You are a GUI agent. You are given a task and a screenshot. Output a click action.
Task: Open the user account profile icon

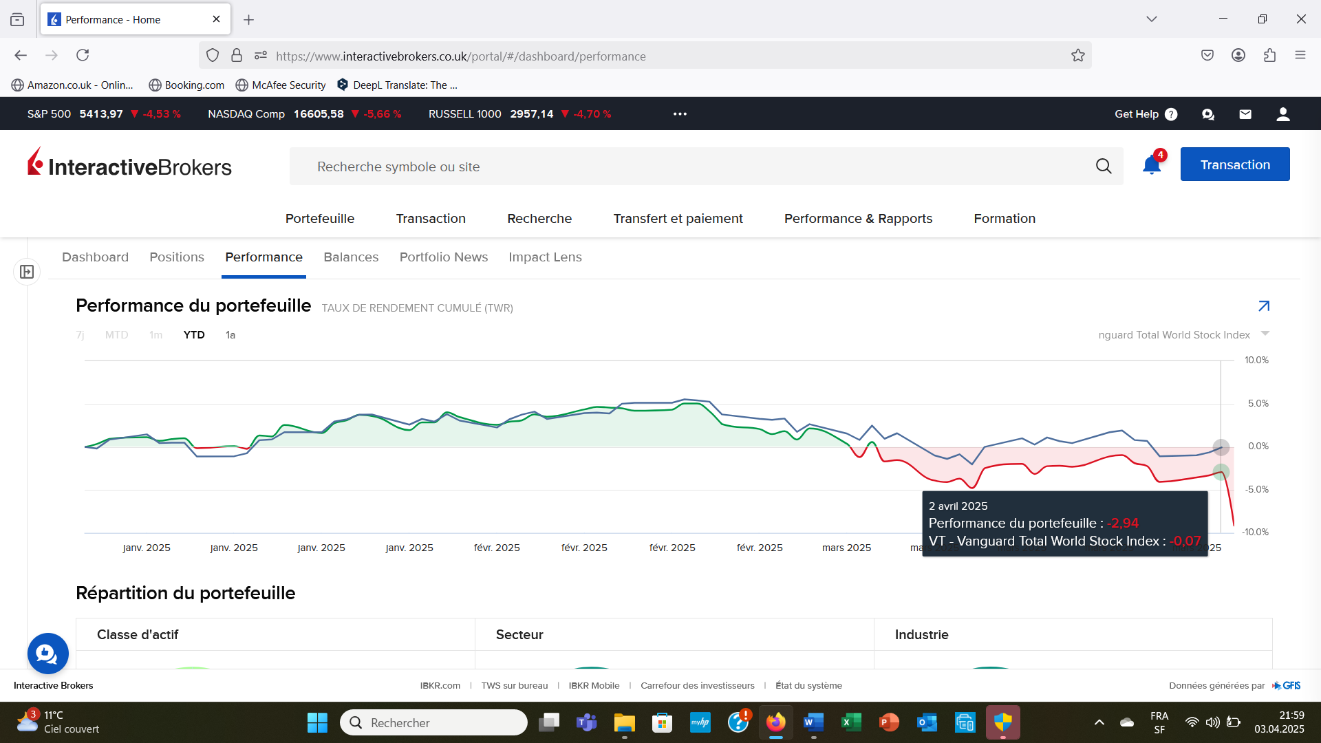[x=1282, y=114]
